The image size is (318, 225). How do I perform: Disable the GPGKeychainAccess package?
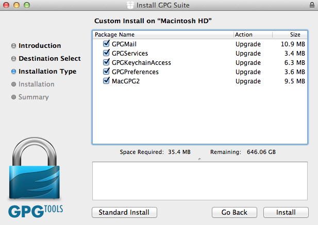coord(106,63)
